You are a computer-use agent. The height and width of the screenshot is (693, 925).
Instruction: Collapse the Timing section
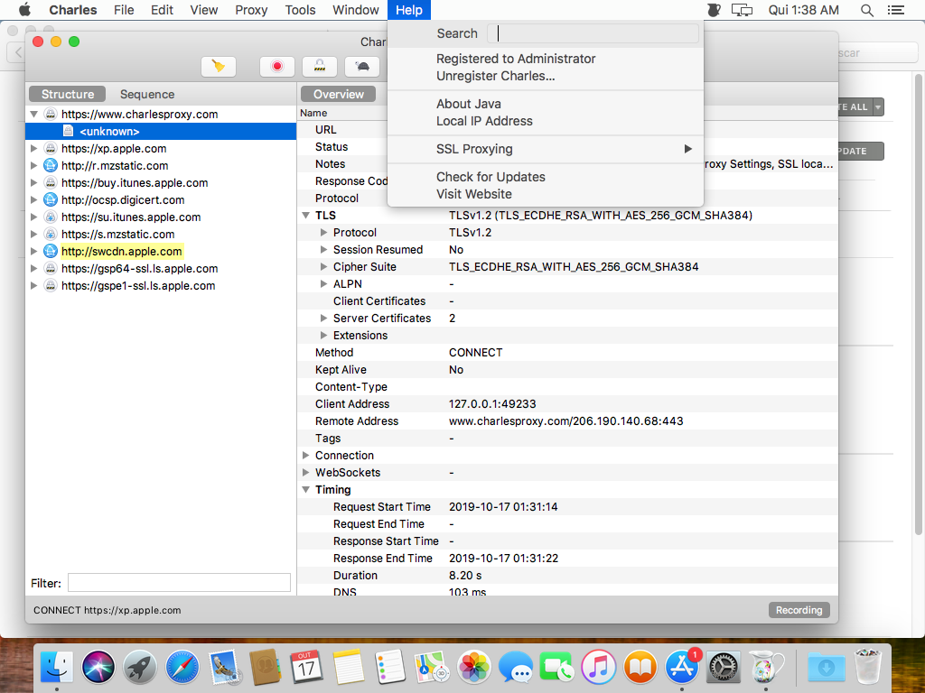pyautogui.click(x=305, y=490)
